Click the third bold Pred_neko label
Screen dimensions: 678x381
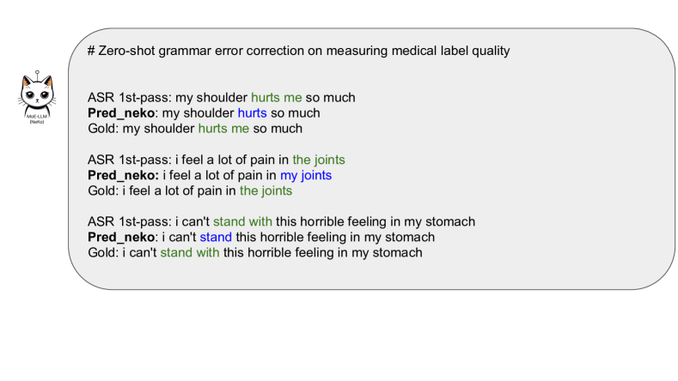coord(123,237)
